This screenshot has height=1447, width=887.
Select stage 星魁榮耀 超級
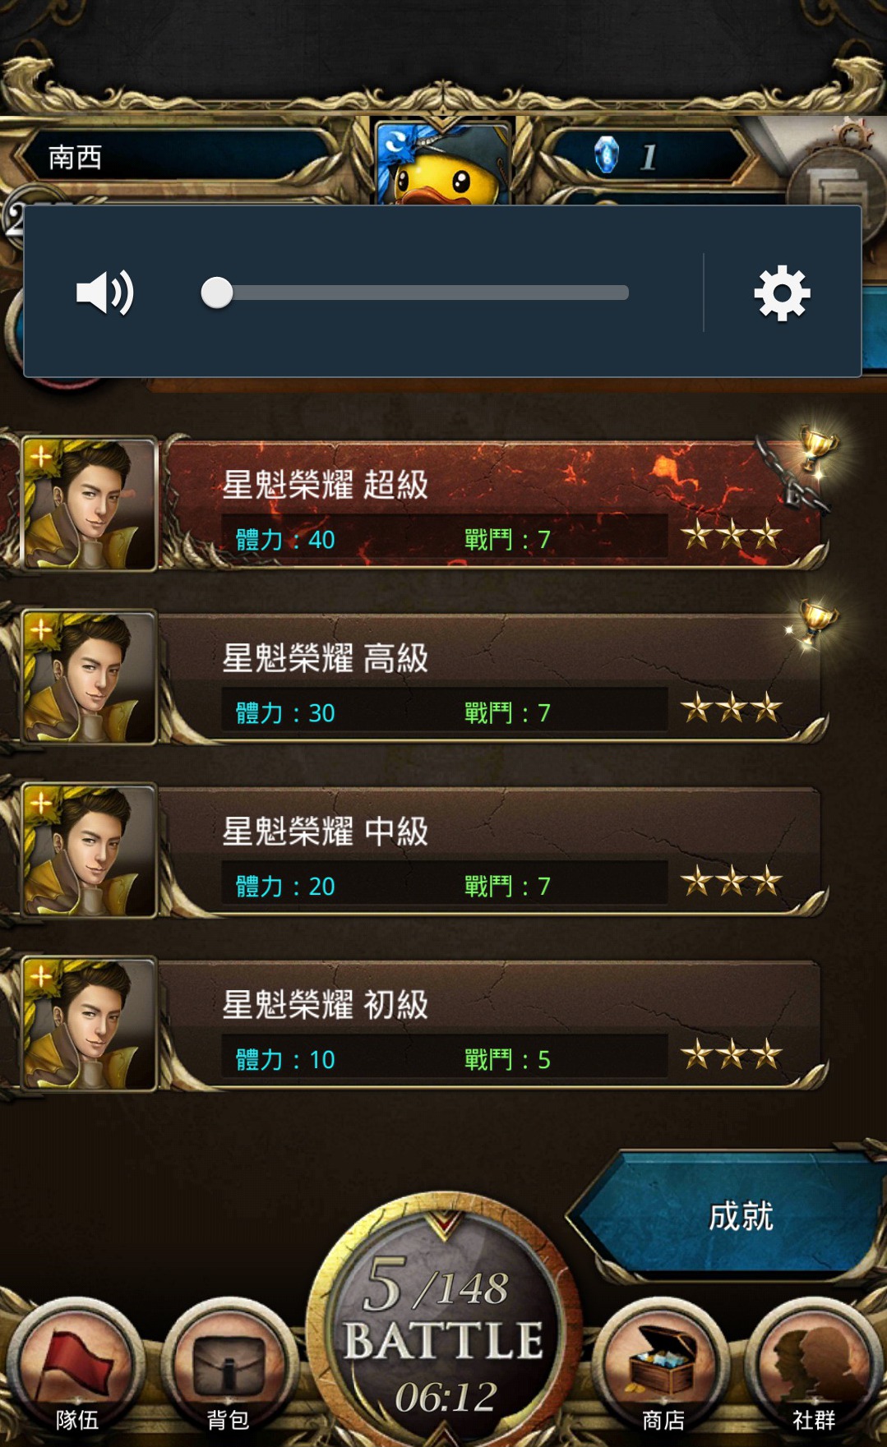coord(493,504)
